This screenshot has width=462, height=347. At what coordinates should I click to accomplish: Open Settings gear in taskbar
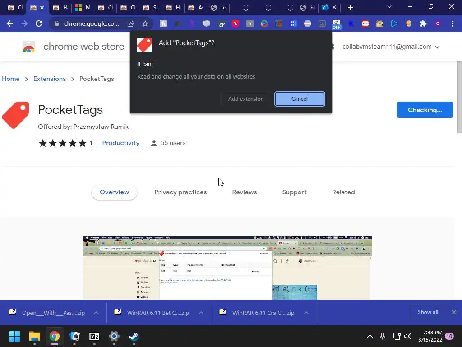point(114,336)
